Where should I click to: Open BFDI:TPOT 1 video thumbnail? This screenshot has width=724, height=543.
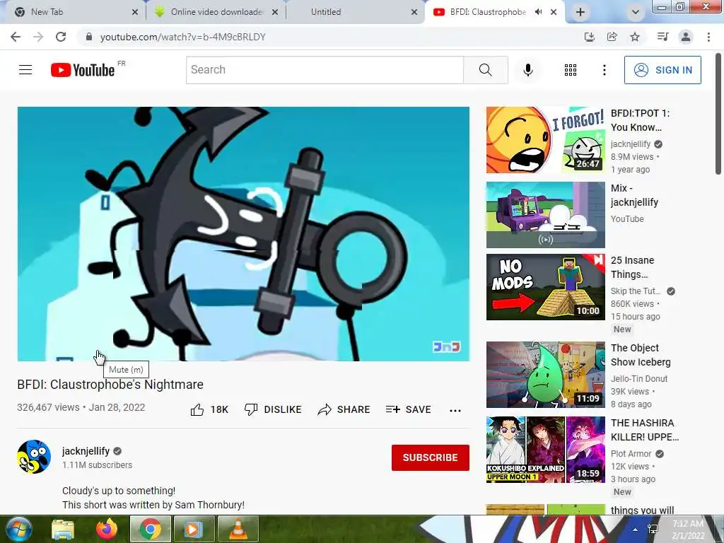coord(545,140)
